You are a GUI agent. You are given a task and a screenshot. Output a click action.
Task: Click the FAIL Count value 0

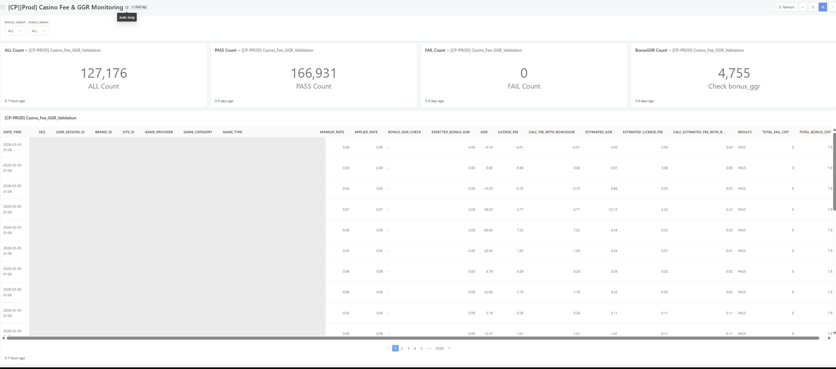click(524, 73)
